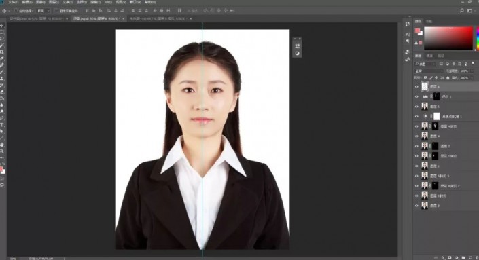Select the Gradient tool
The image size is (479, 260).
tap(2, 98)
